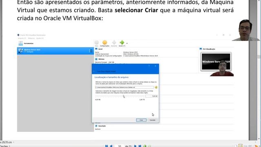Click the Descartar toolbar icon

114,43
